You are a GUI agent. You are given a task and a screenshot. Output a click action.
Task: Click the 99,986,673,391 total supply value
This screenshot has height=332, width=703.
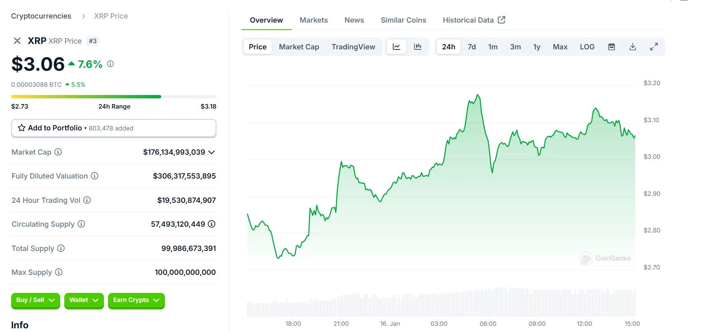coord(188,248)
